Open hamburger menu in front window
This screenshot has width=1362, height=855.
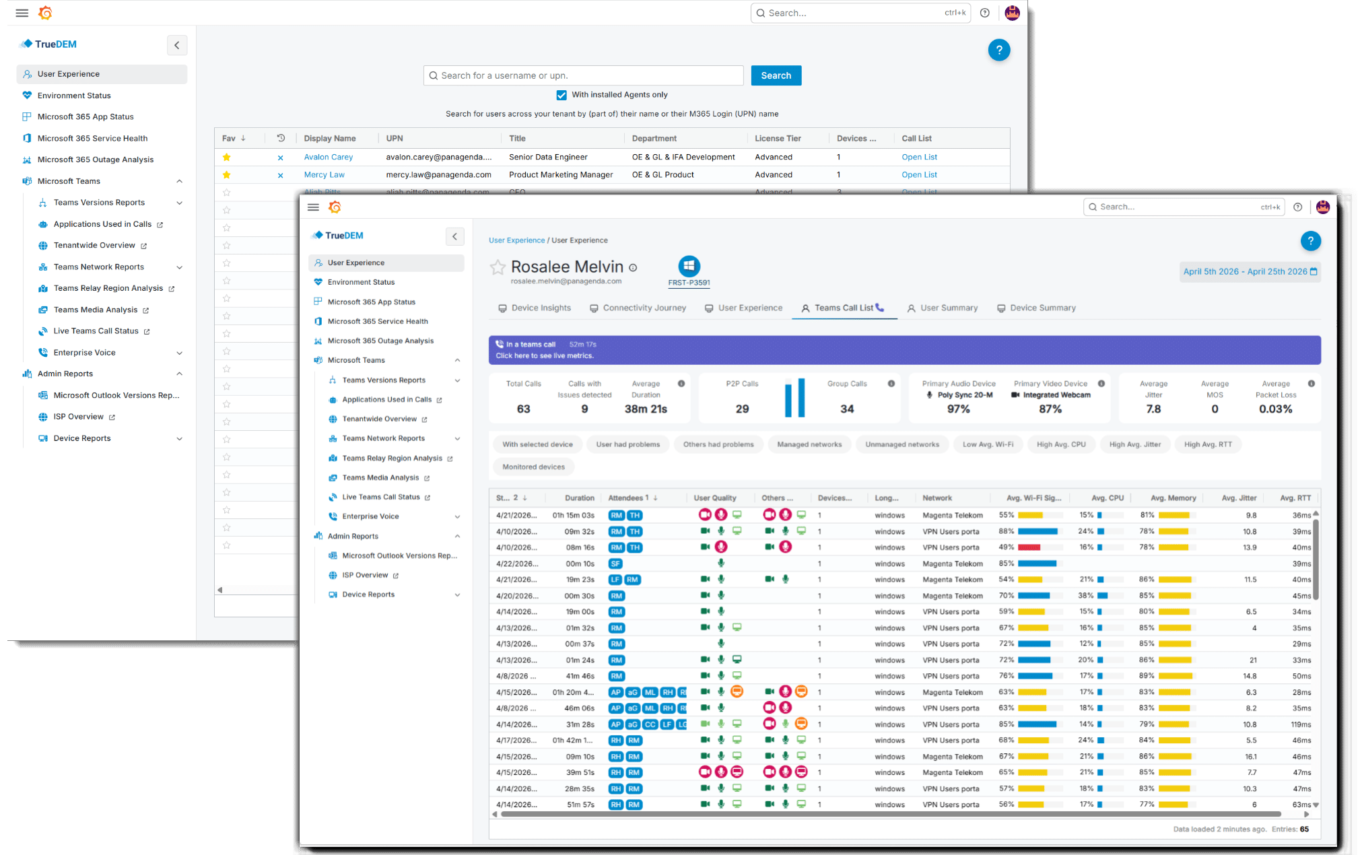(313, 207)
